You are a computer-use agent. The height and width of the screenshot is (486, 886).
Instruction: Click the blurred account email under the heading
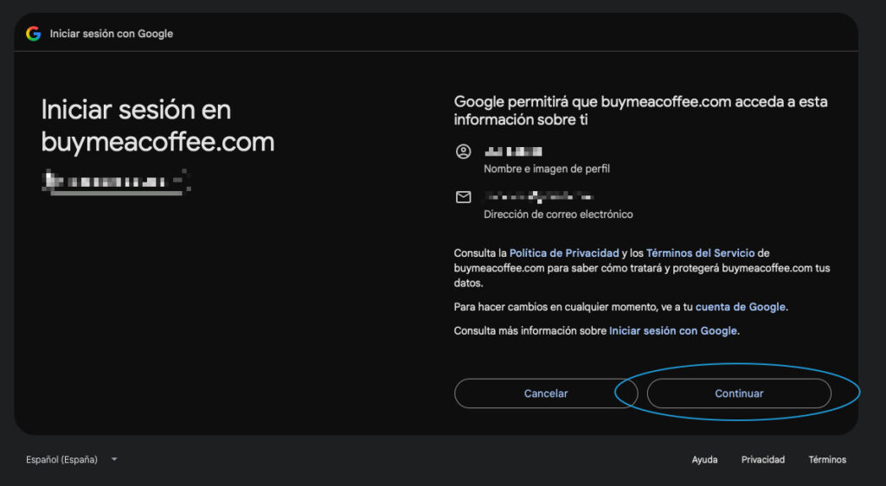click(x=116, y=182)
